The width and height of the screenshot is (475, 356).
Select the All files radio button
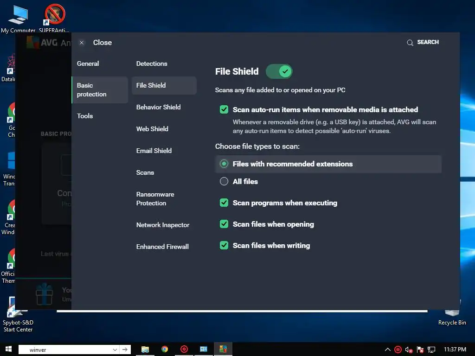224,181
